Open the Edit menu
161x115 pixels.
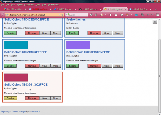[7, 5]
